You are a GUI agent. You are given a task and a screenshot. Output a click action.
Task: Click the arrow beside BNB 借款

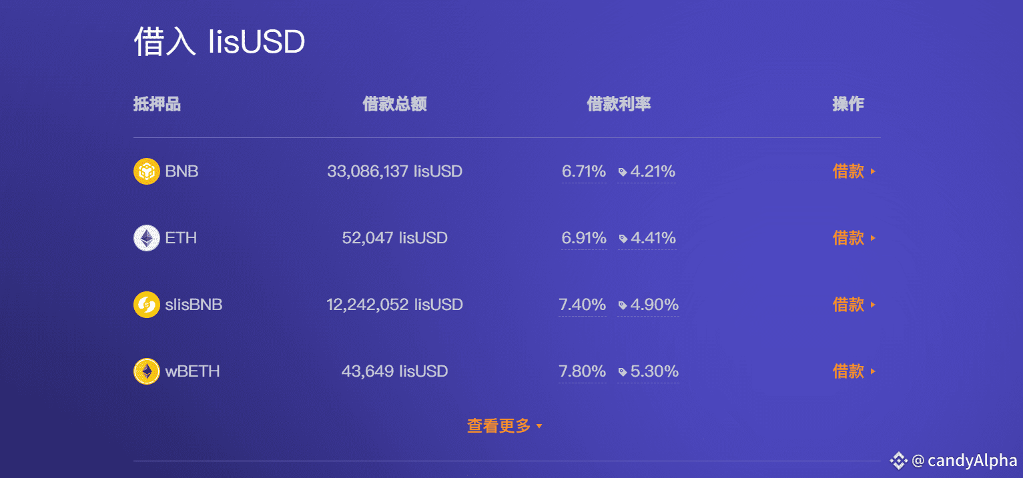[x=873, y=172]
